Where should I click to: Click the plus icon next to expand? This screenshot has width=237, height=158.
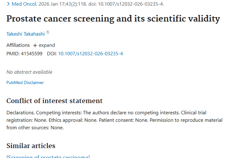click(x=35, y=45)
